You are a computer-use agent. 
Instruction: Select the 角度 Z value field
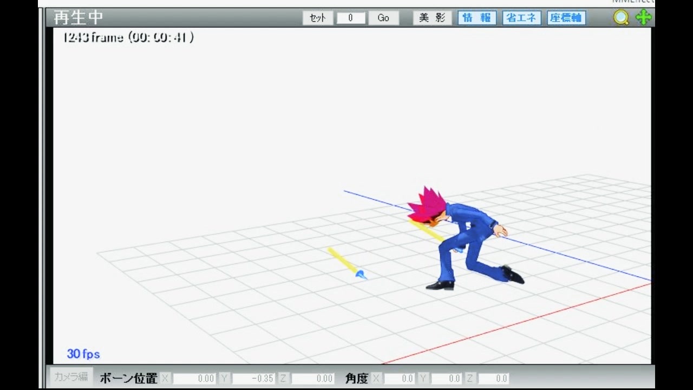tap(494, 379)
